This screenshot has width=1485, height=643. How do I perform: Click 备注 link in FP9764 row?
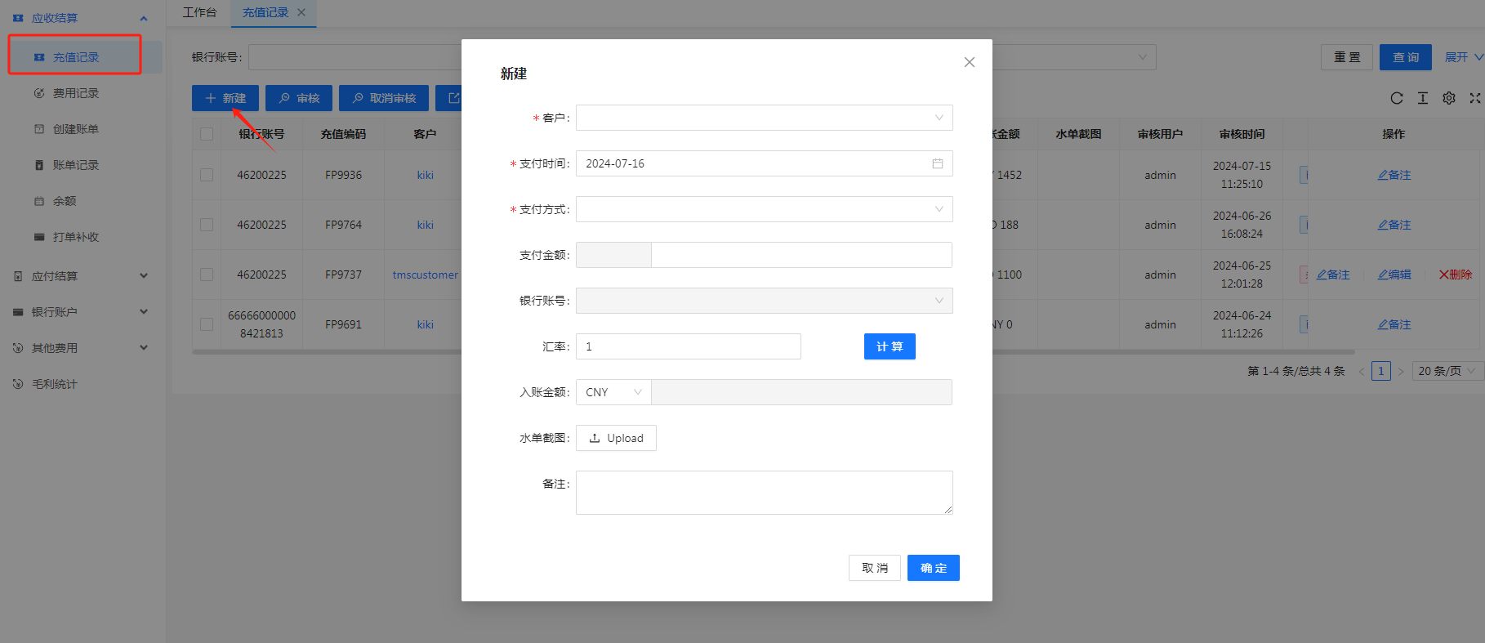coord(1394,225)
